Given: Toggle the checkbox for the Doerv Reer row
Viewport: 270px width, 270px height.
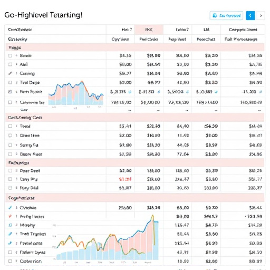Looking at the screenshot, I should click(10, 154).
